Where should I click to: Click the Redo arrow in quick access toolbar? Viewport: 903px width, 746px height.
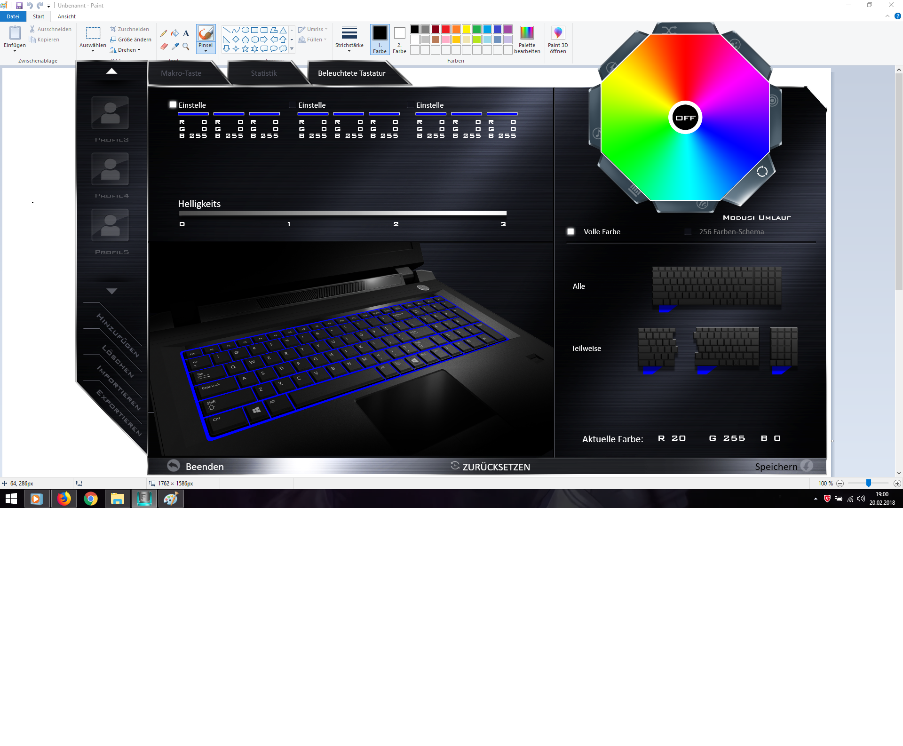coord(40,6)
